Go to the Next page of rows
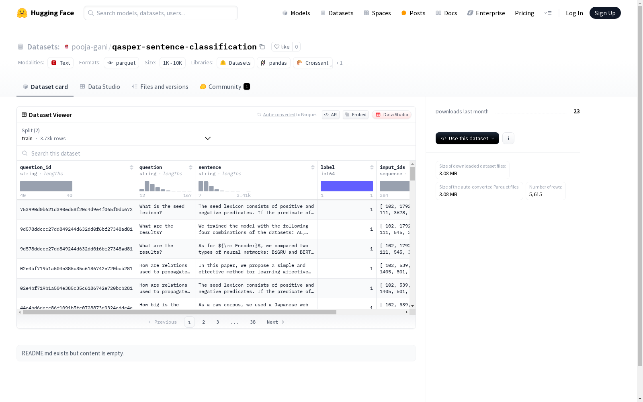The width and height of the screenshot is (643, 402). coord(276,322)
